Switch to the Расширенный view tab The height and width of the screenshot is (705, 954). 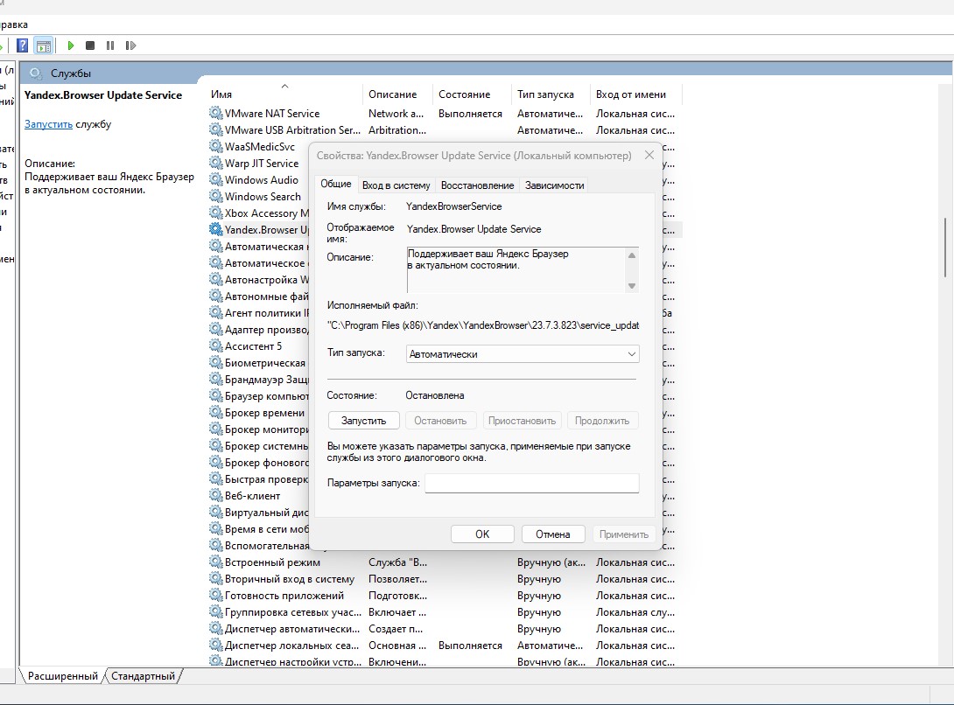pyautogui.click(x=63, y=676)
